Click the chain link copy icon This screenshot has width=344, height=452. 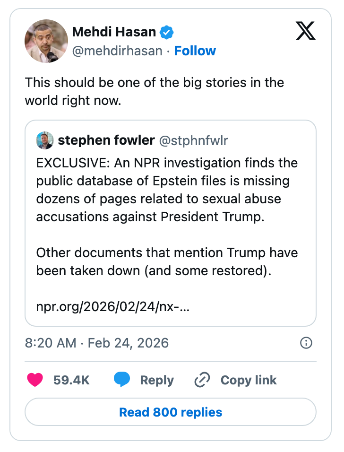pyautogui.click(x=202, y=380)
